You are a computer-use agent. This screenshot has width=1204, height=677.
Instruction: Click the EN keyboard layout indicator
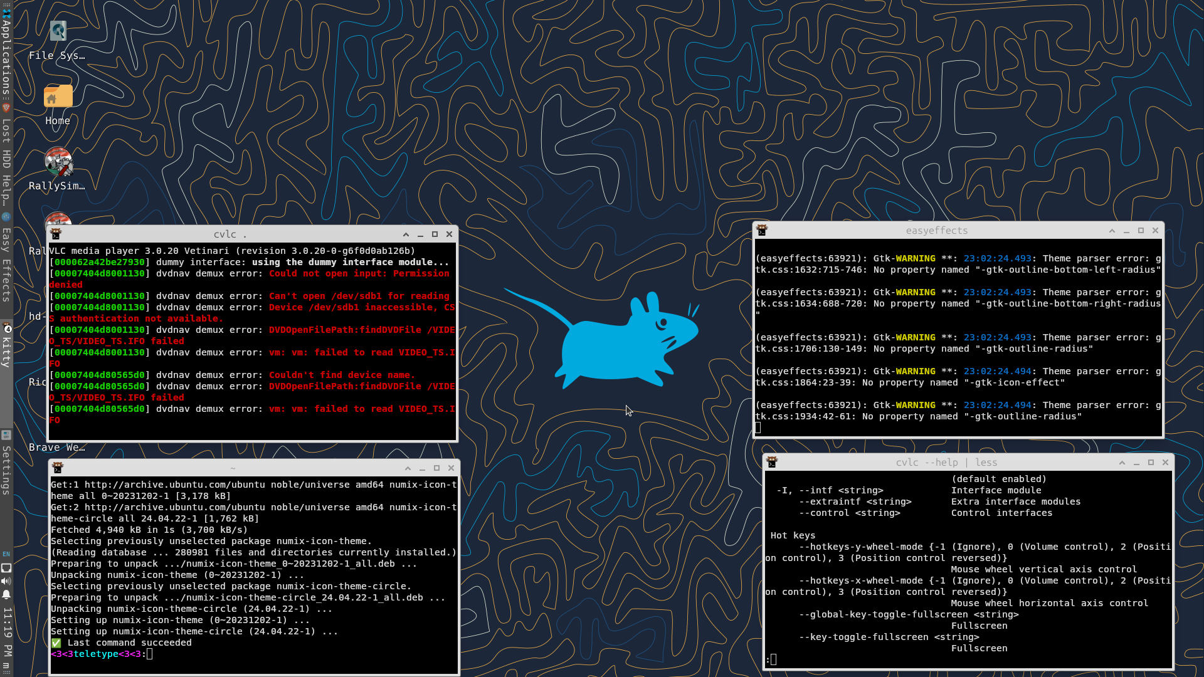[x=6, y=554]
